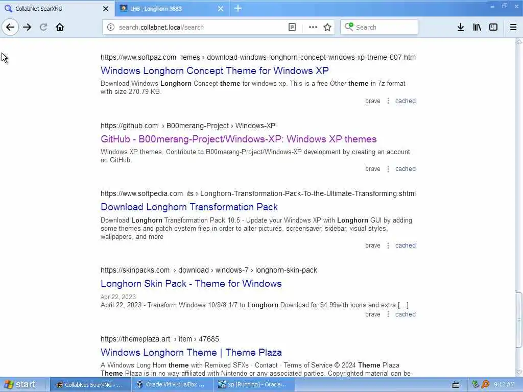Click the https://themeplaza.art URL text
The image size is (523, 392).
135,339
